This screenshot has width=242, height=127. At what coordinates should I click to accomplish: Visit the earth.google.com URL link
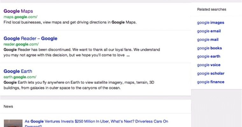[x=20, y=77]
